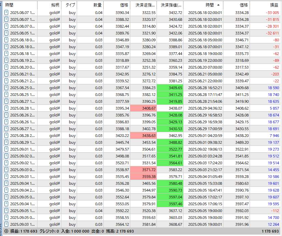This screenshot has width=282, height=236.
Task: Select the row icon for profit 14 455
Action: (x=6, y=170)
